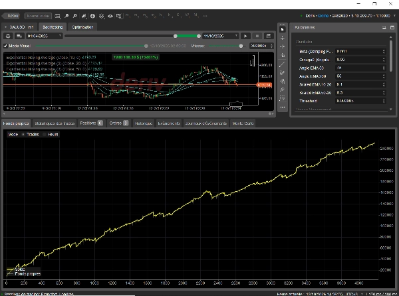Adjust the Vitesse speed value stepper
The width and height of the screenshot is (399, 296).
pyautogui.click(x=271, y=46)
